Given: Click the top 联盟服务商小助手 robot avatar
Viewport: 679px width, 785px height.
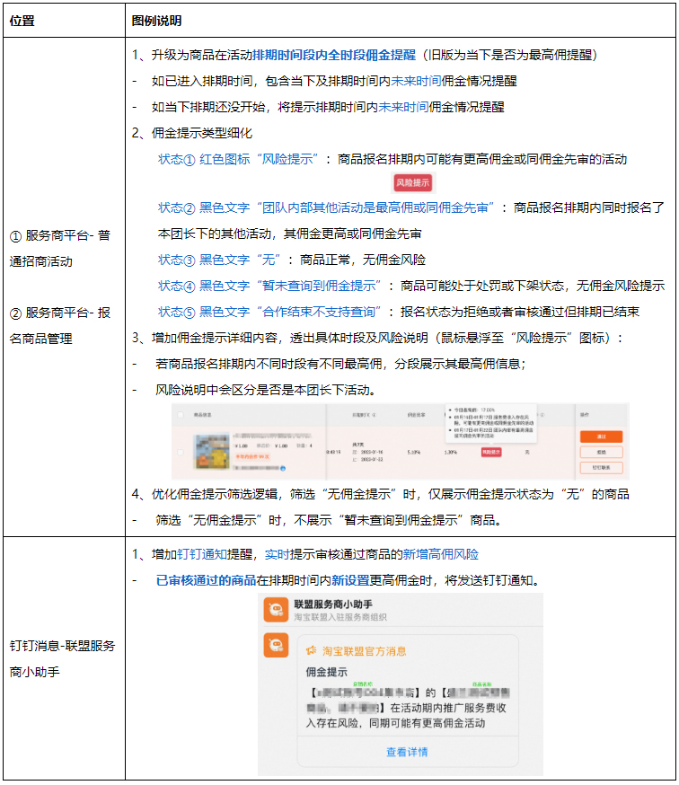Looking at the screenshot, I should click(276, 609).
